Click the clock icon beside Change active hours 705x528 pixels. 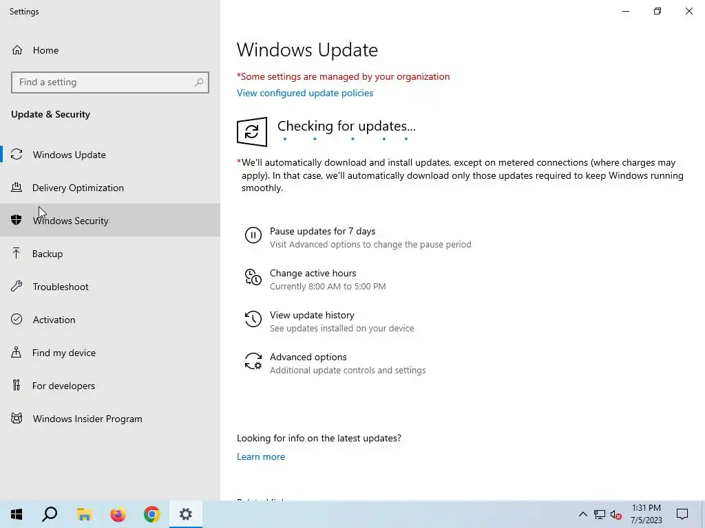pyautogui.click(x=253, y=277)
